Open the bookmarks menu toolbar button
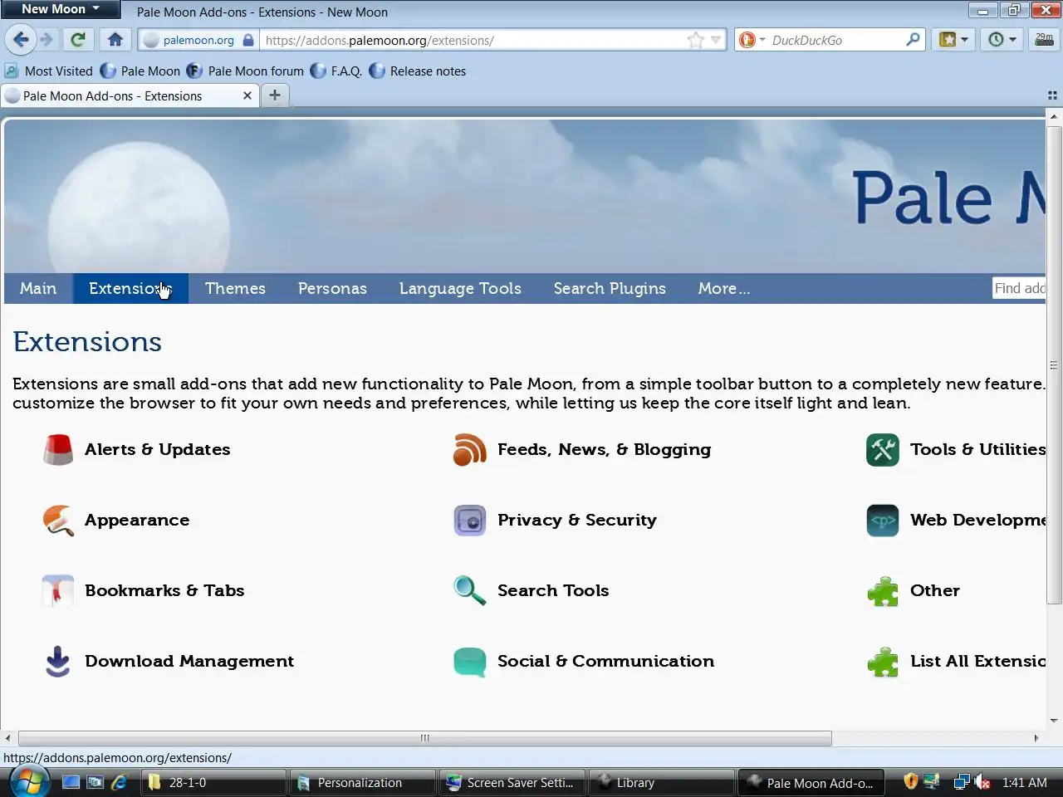Screen dimensions: 1063x797 [953, 40]
